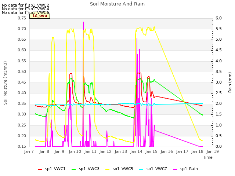This screenshot has width=235, height=176.
Task: Click the Jan 7 x-axis tick label
Action: point(29,151)
